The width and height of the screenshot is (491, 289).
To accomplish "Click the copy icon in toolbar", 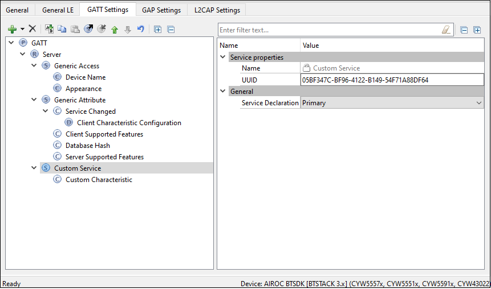I will (62, 29).
